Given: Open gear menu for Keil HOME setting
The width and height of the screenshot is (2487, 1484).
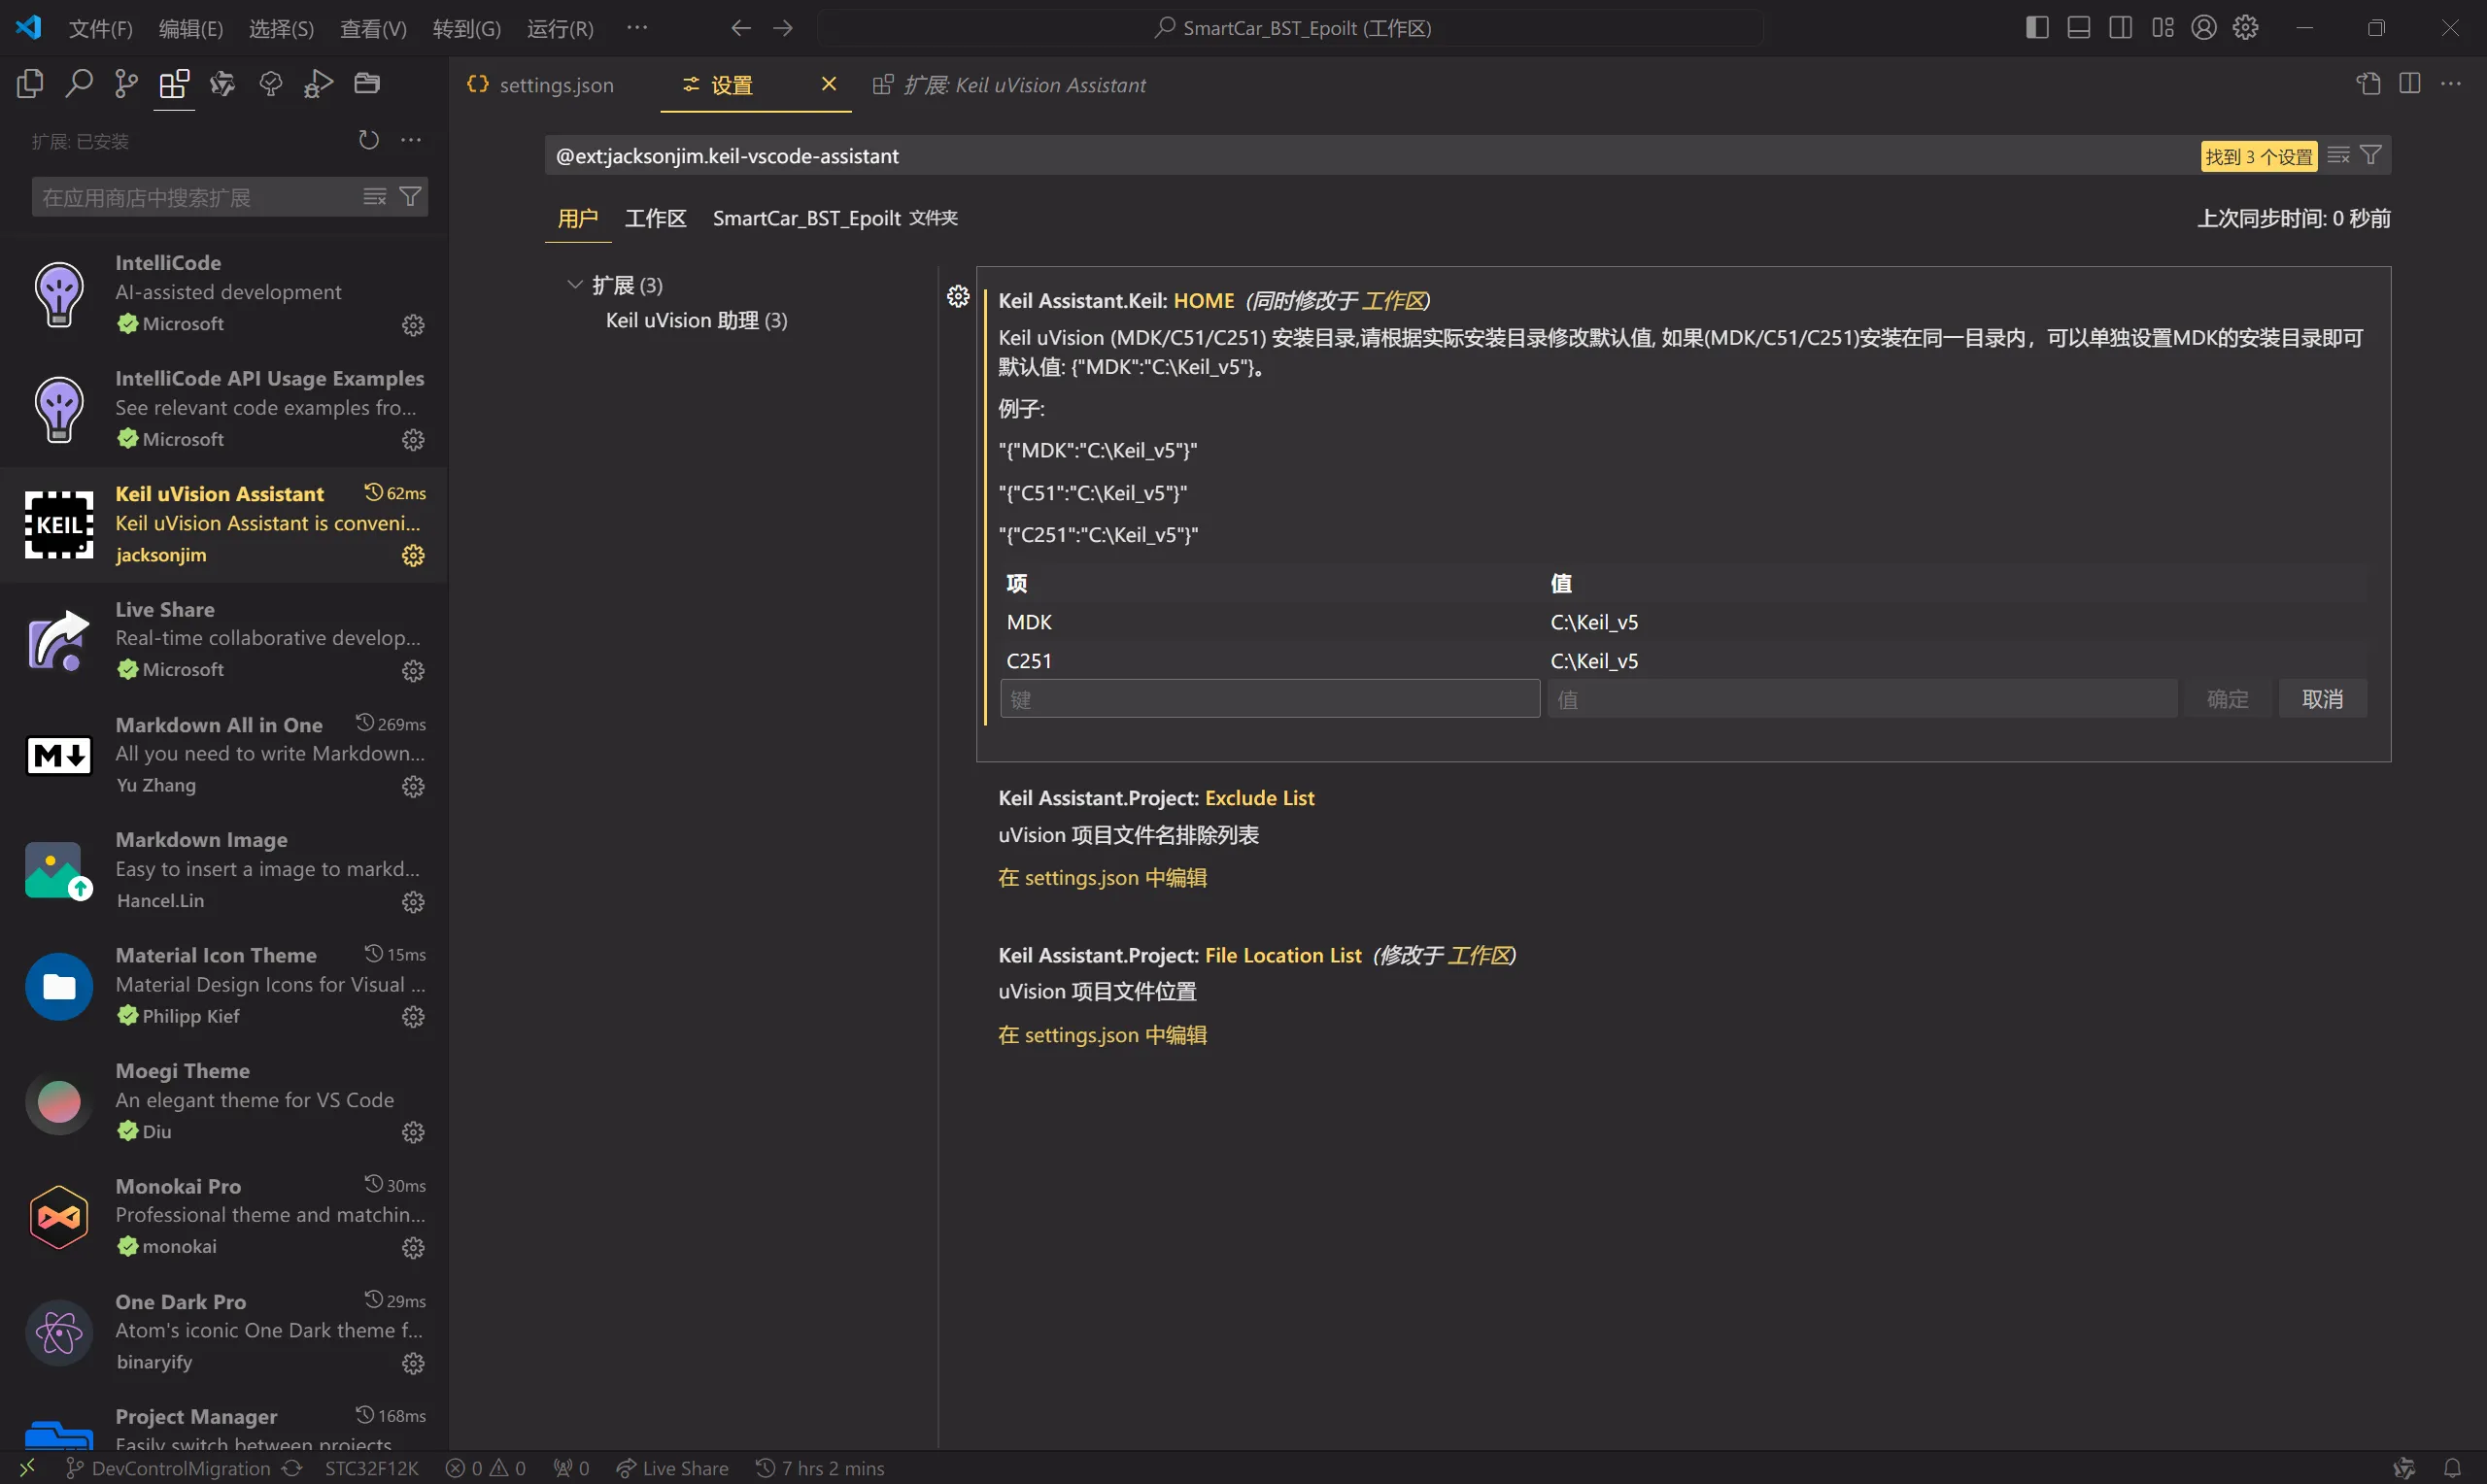Looking at the screenshot, I should [958, 296].
